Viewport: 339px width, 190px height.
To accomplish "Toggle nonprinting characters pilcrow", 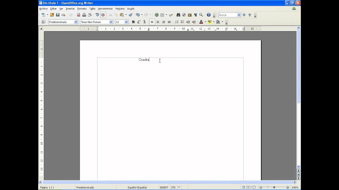I will (195, 15).
